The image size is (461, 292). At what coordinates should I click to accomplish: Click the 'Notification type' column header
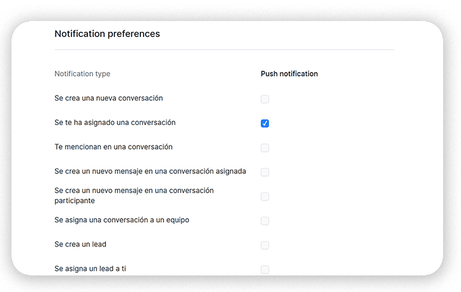point(82,74)
